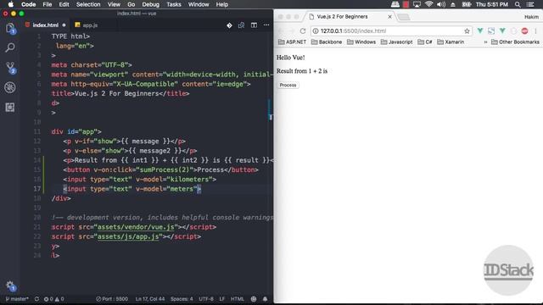The height and width of the screenshot is (305, 543).
Task: Open the File menu
Action: (x=48, y=4)
